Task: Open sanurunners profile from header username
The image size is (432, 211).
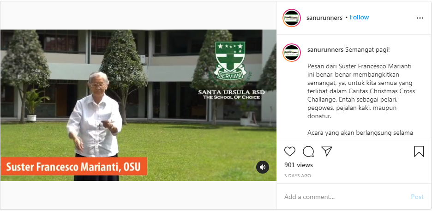Action: click(x=324, y=18)
